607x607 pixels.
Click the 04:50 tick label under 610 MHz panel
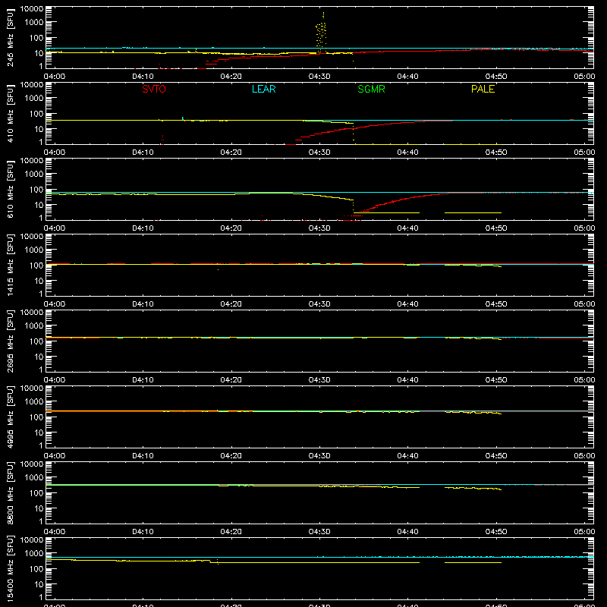click(496, 228)
